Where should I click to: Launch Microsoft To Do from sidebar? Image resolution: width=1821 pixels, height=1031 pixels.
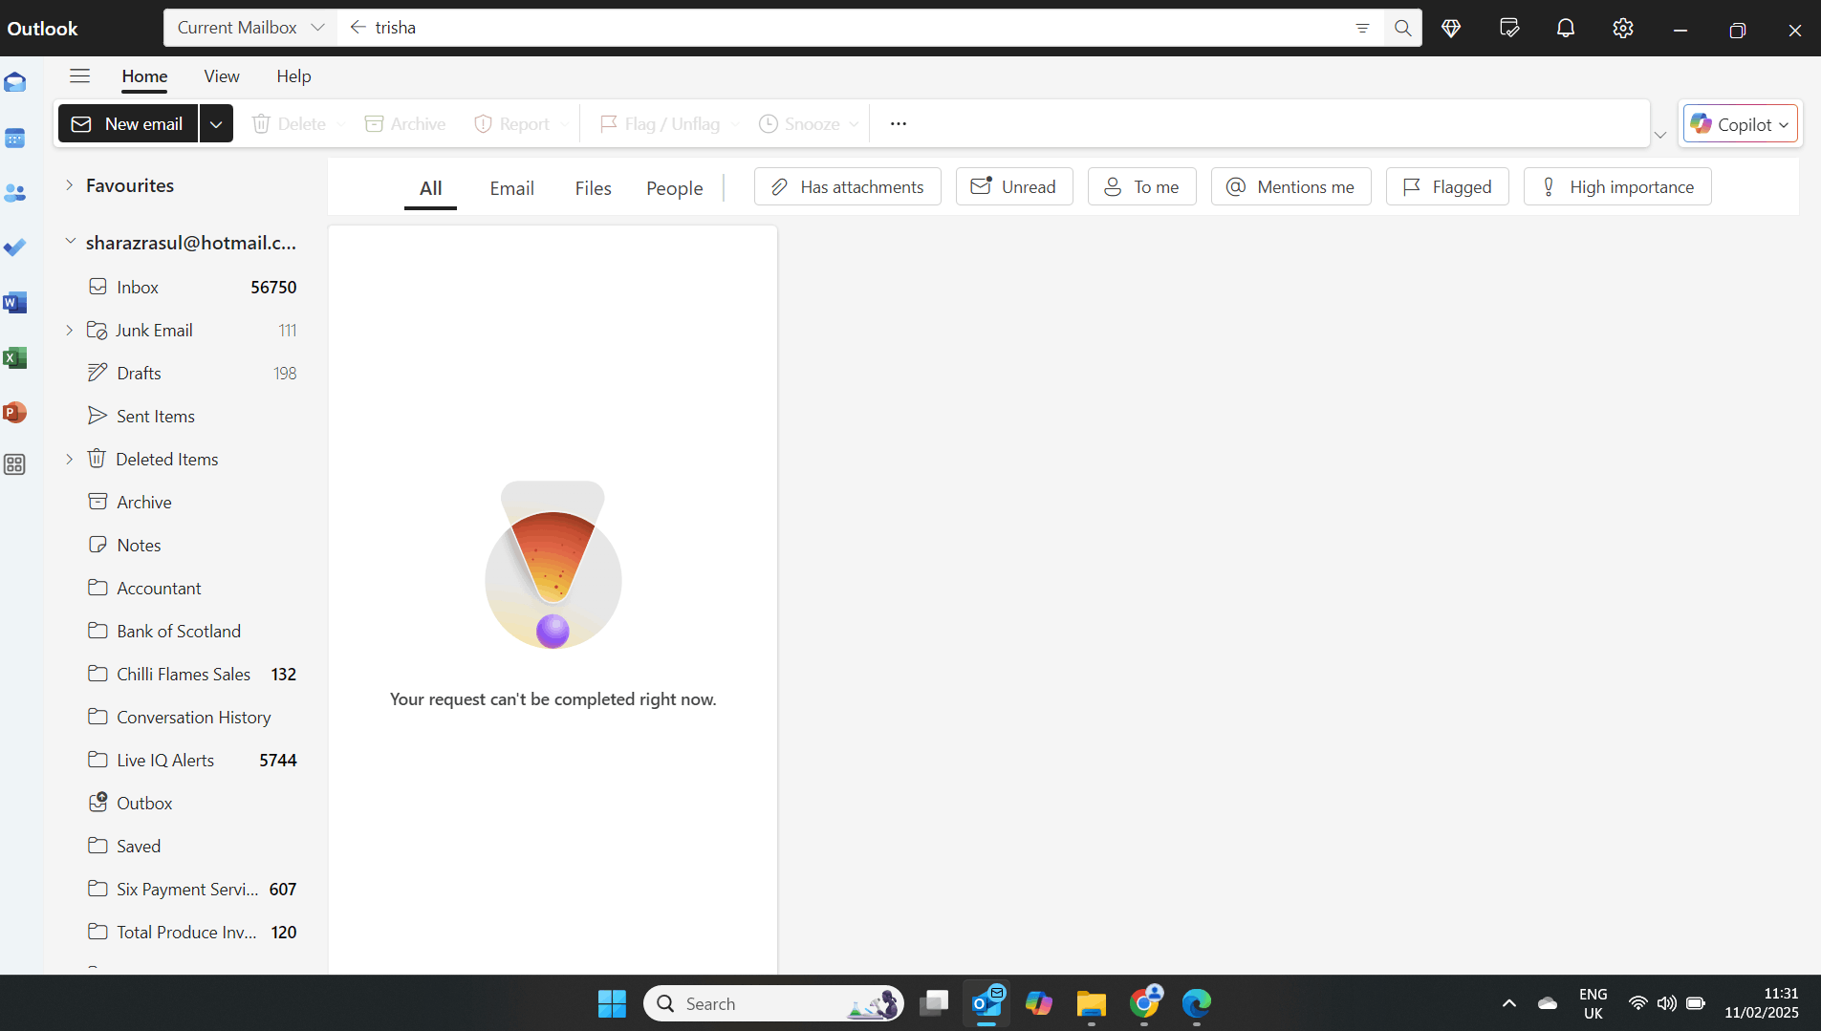coord(15,247)
